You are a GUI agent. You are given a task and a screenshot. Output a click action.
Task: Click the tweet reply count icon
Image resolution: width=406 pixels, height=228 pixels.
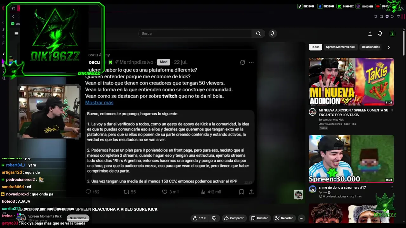tap(88, 192)
